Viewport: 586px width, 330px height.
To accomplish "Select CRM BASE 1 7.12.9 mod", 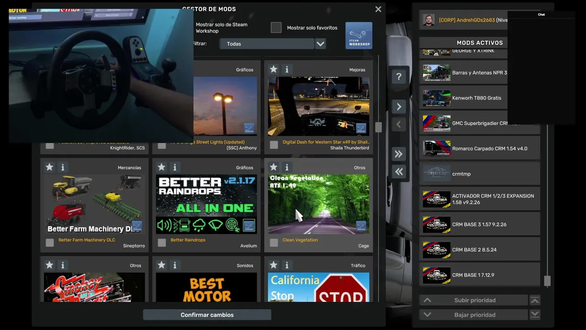I will point(480,275).
